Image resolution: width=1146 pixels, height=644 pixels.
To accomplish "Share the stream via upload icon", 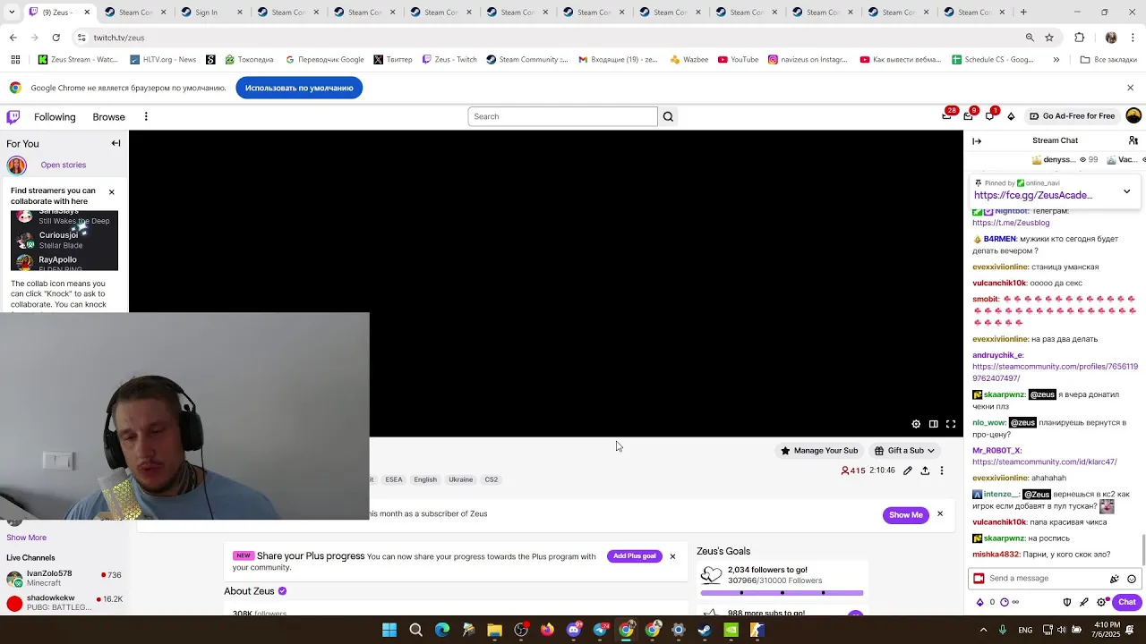I will click(925, 470).
